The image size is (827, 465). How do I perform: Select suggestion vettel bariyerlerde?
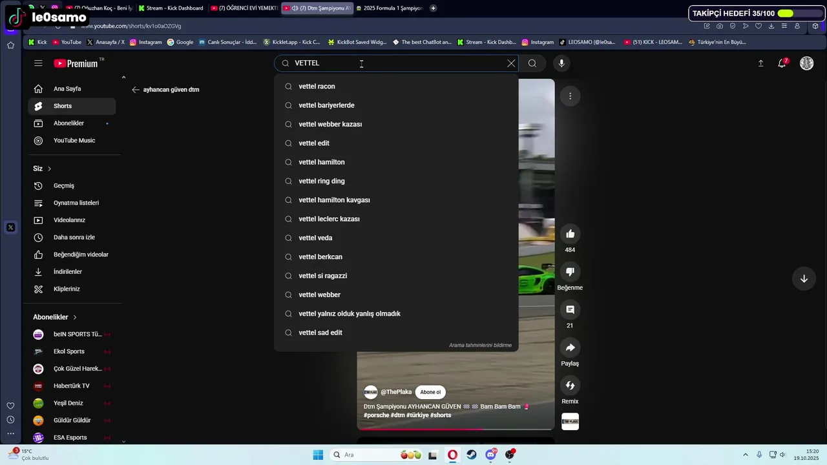396,105
